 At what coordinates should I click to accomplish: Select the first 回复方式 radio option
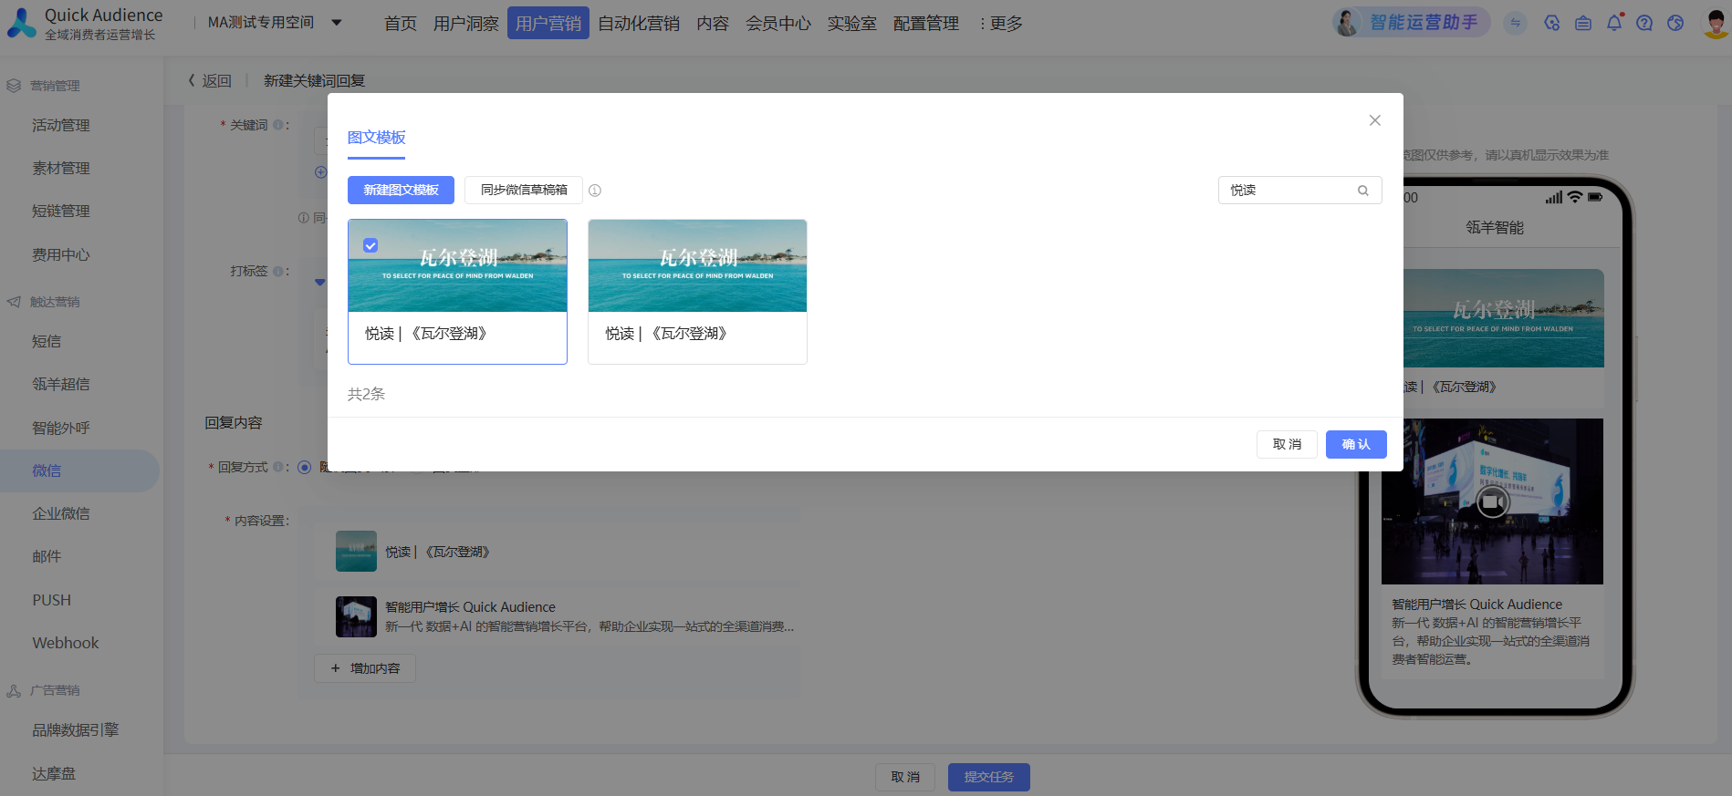coord(305,467)
